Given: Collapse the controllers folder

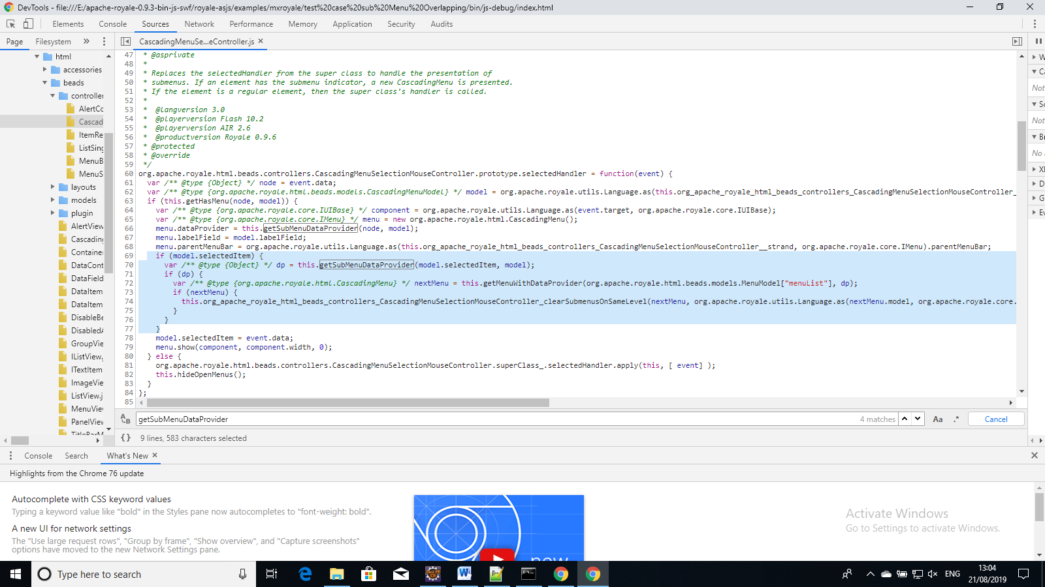Looking at the screenshot, I should [x=53, y=96].
